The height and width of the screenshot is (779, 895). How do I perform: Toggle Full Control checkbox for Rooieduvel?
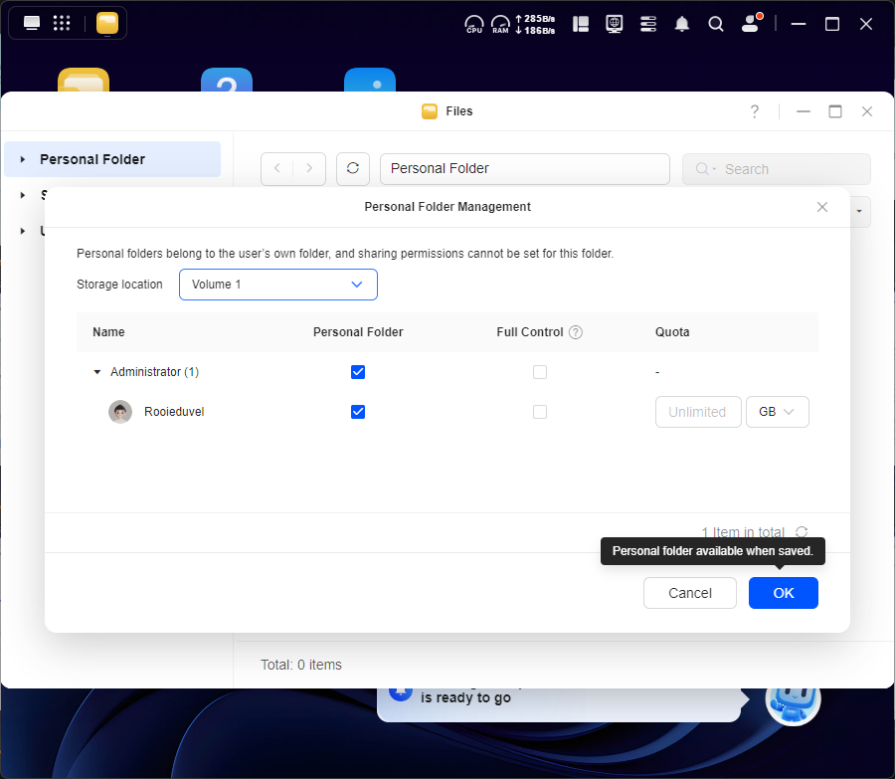pos(540,412)
